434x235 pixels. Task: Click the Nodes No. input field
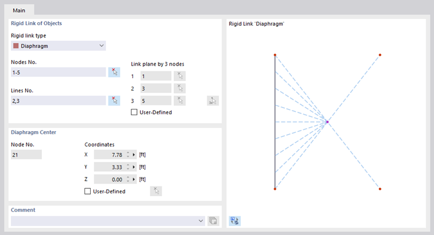(58, 72)
